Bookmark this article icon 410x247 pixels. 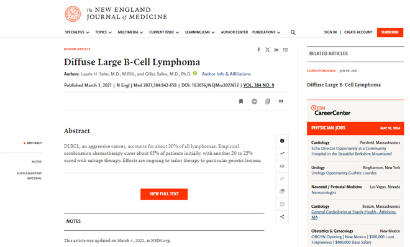(241, 101)
